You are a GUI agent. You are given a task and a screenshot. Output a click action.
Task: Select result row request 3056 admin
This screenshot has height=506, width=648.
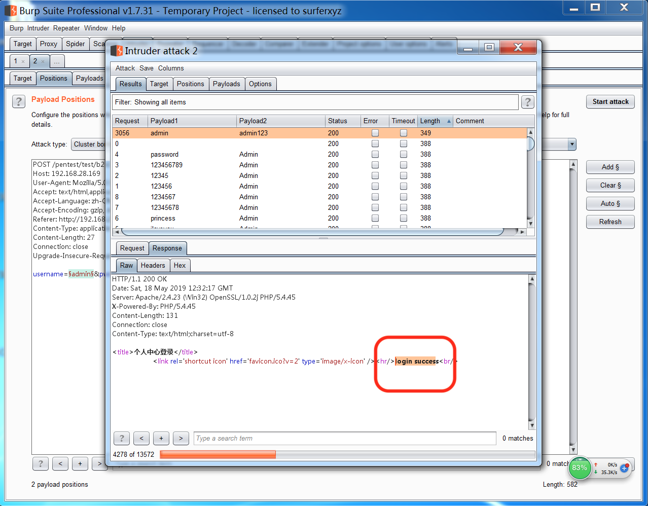click(x=319, y=133)
